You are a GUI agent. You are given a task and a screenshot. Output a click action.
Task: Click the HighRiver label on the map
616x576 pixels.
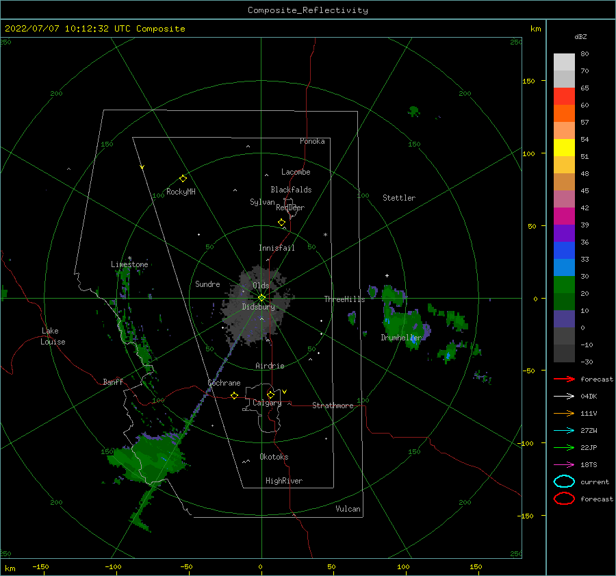(284, 481)
